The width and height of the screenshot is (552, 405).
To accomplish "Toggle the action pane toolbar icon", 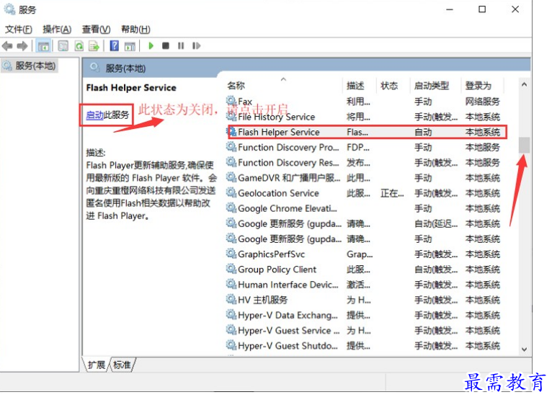I will click(x=130, y=46).
